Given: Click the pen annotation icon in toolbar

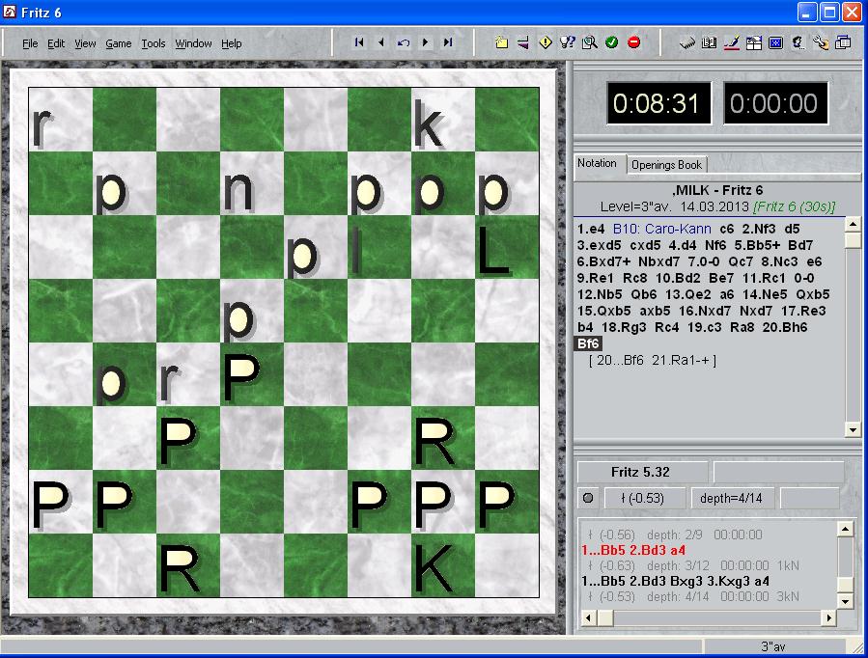Looking at the screenshot, I should (731, 42).
